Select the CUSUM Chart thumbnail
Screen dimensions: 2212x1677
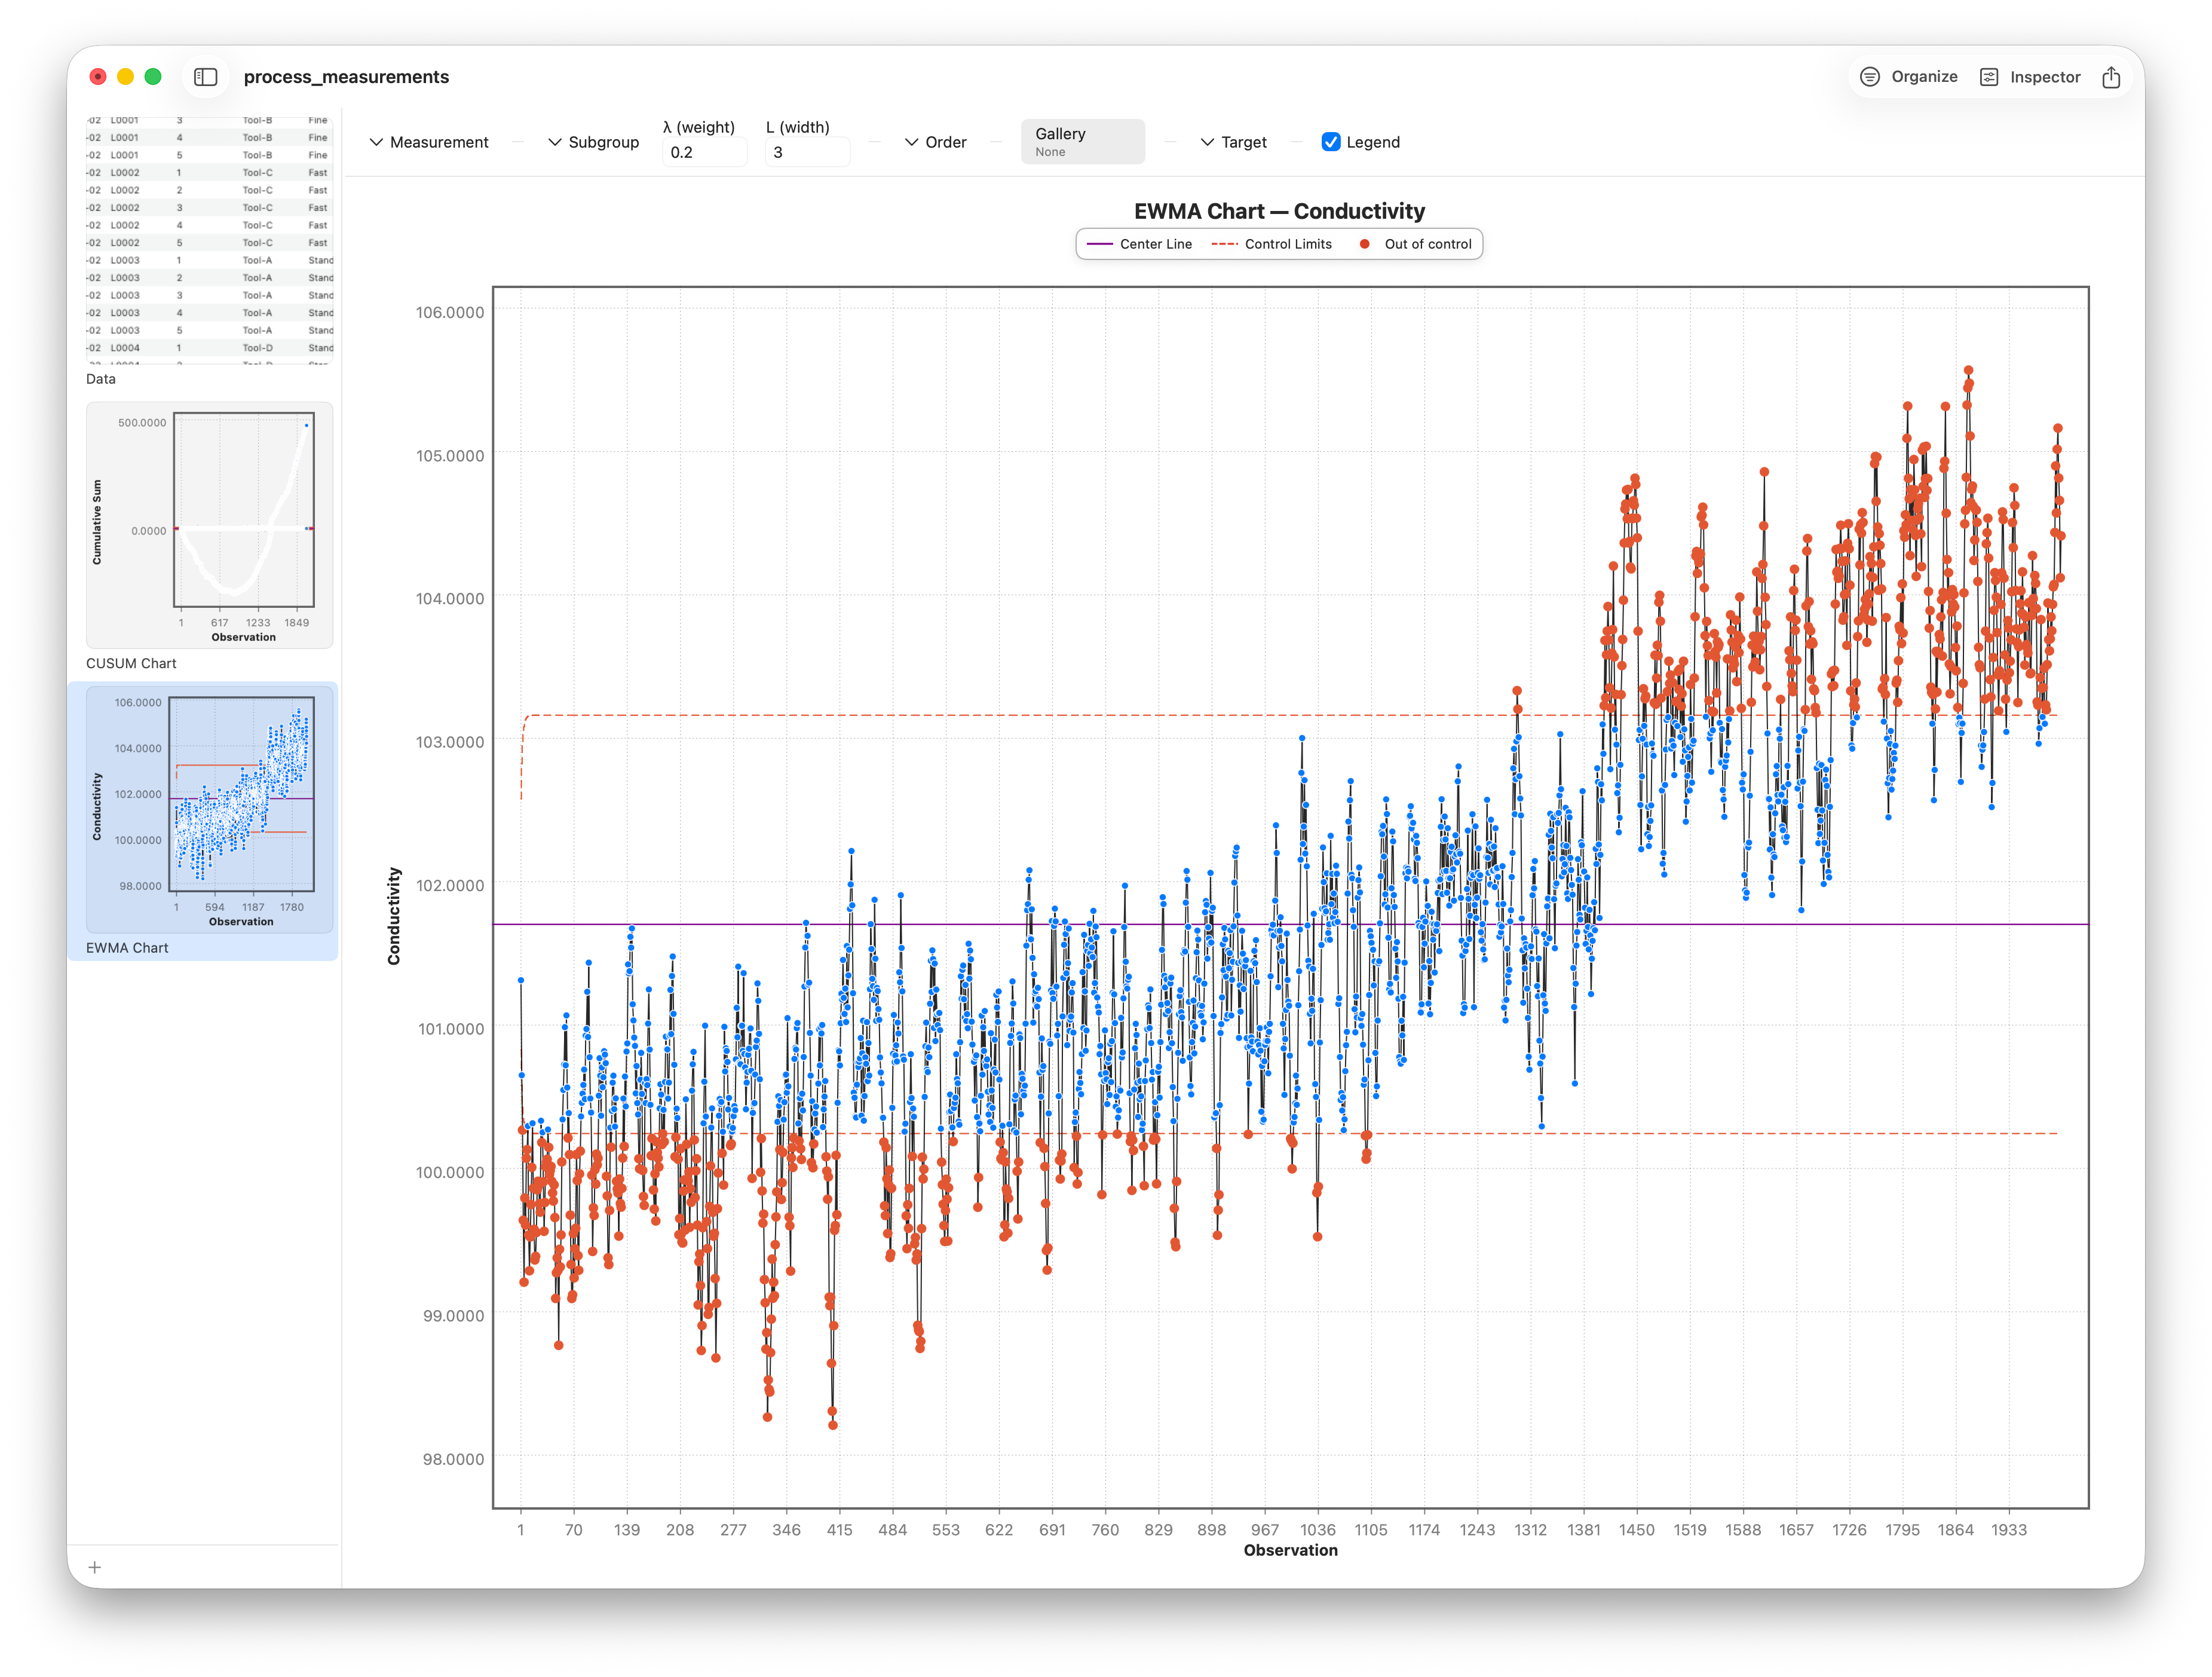[x=209, y=526]
